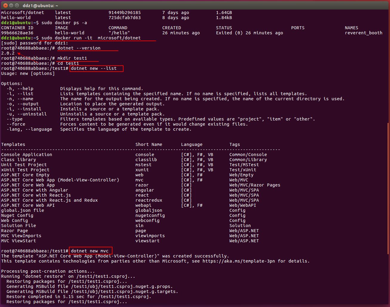
Task: Click the 'Templates' column header
Action: pyautogui.click(x=13, y=144)
